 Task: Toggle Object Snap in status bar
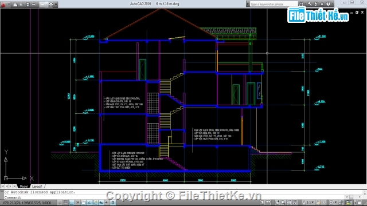point(84,203)
